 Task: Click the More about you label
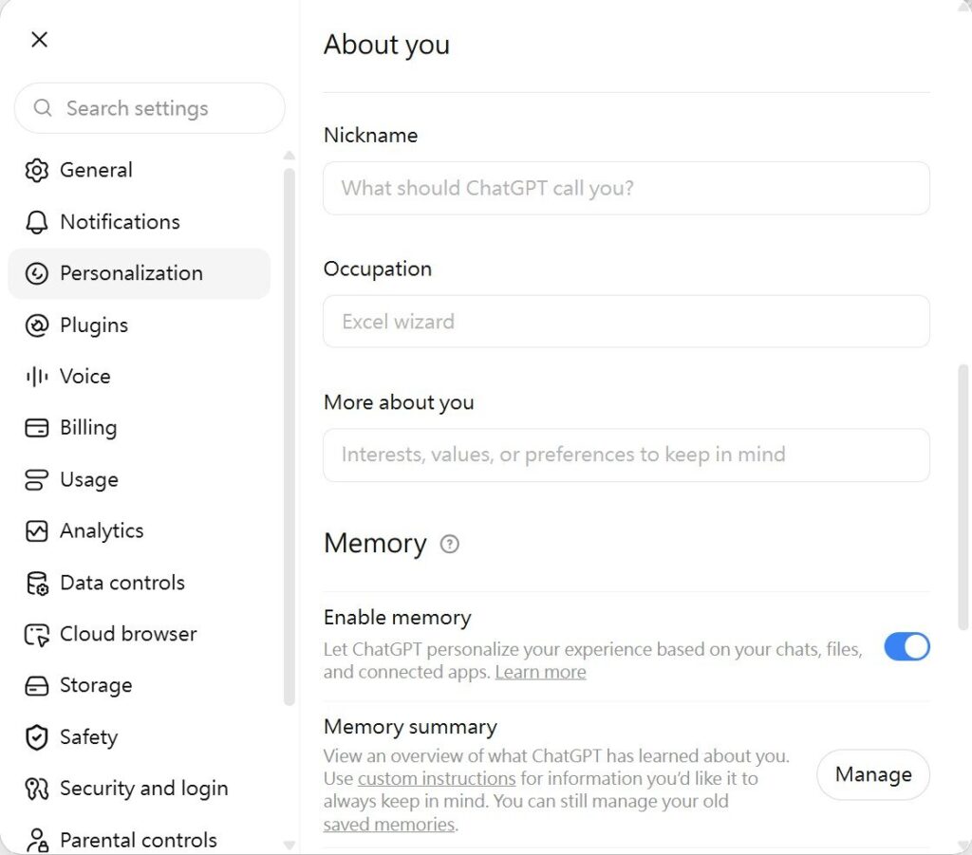[x=399, y=402]
